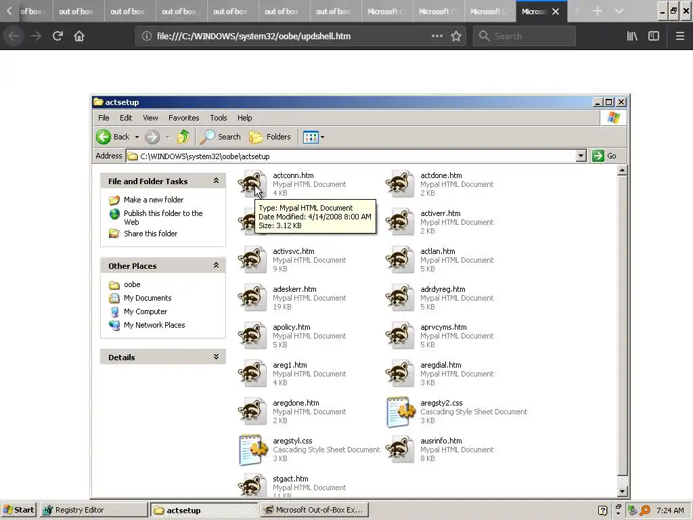Open the browser Library icon
The height and width of the screenshot is (520, 693).
click(x=632, y=37)
